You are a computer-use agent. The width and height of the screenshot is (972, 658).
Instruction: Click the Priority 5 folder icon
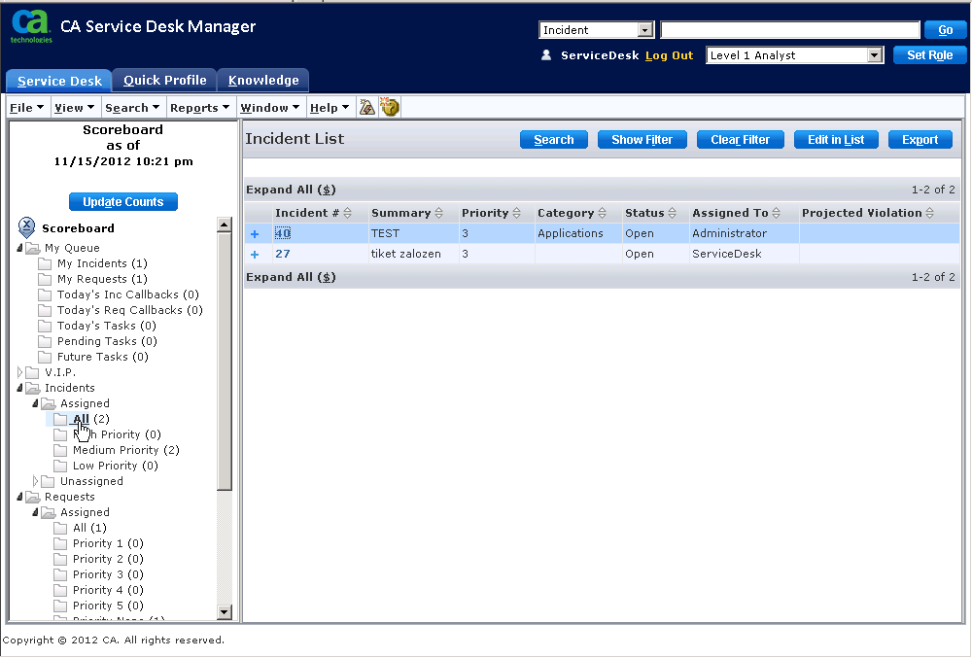[x=60, y=606]
